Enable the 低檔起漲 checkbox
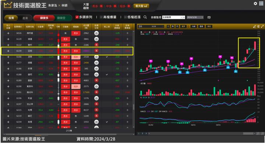This screenshot has height=144, width=265. point(126,17)
